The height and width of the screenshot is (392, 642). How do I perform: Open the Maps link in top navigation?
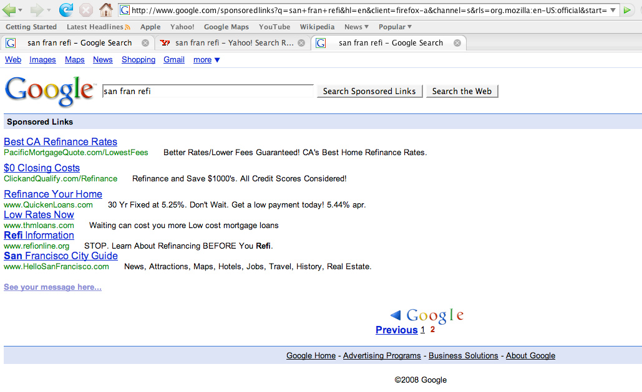point(74,60)
